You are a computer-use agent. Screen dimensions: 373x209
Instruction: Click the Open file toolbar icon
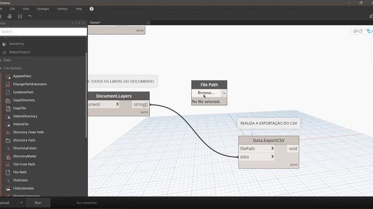coord(9,16)
